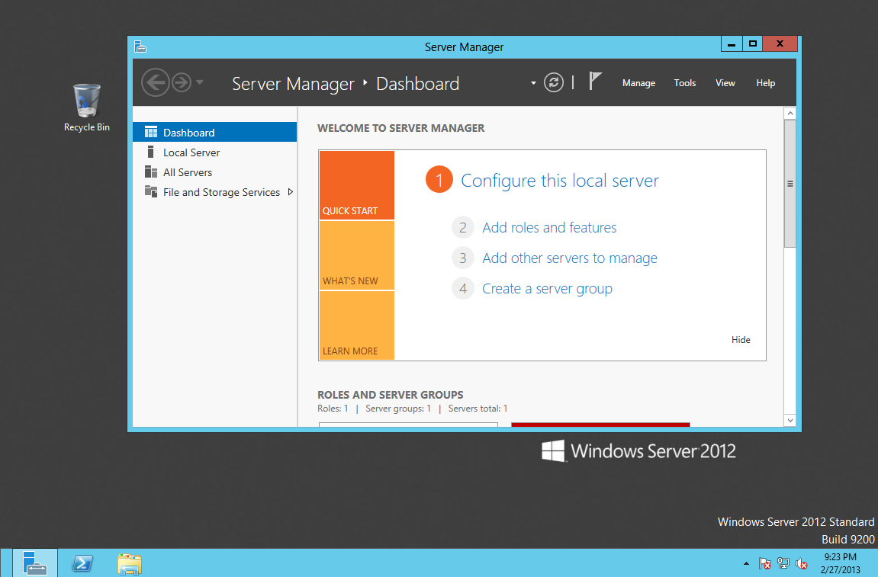Expand File and Storage Services arrow
878x577 pixels.
point(290,192)
